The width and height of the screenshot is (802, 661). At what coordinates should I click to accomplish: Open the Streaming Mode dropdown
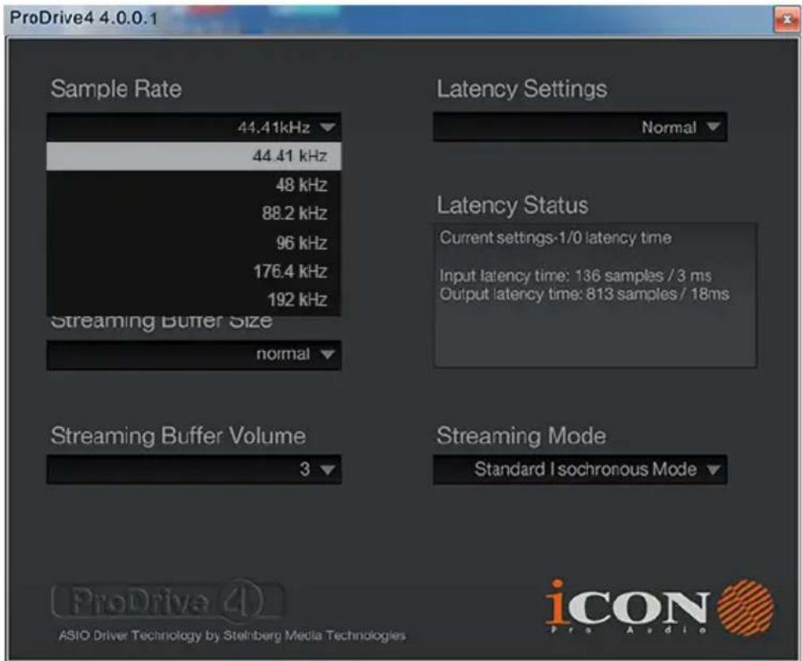[580, 469]
